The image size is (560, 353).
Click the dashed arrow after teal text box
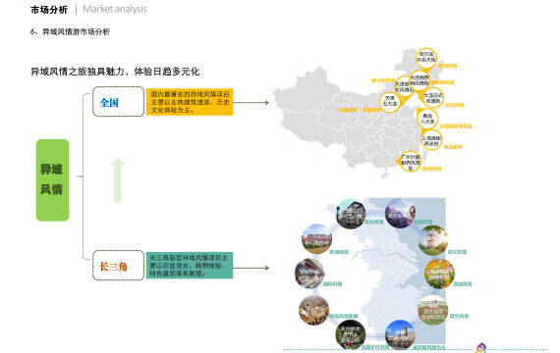(x=252, y=268)
